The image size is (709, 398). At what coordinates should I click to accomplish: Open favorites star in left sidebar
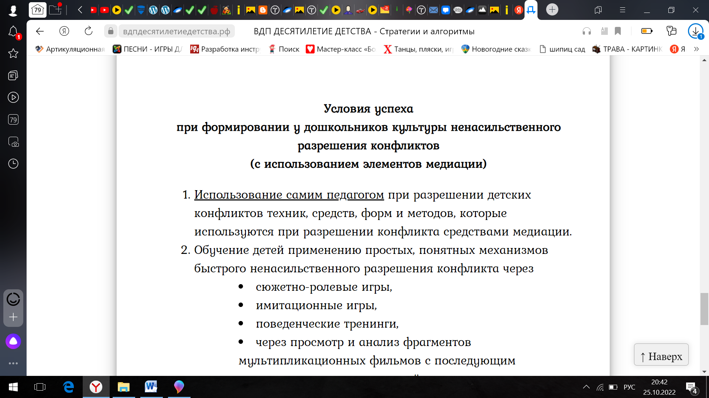(x=13, y=53)
